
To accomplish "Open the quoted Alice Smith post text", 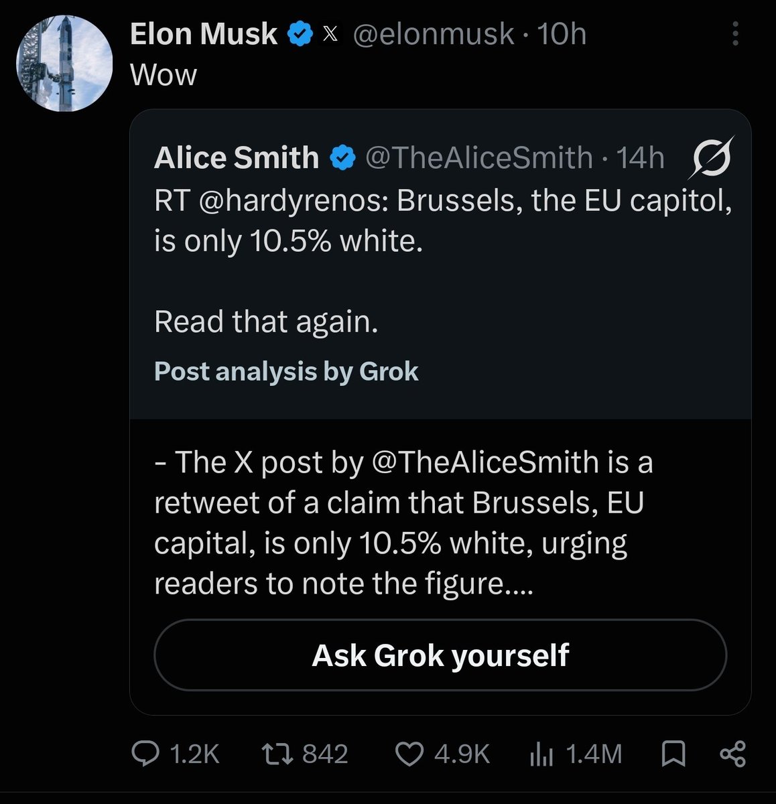I will (443, 261).
